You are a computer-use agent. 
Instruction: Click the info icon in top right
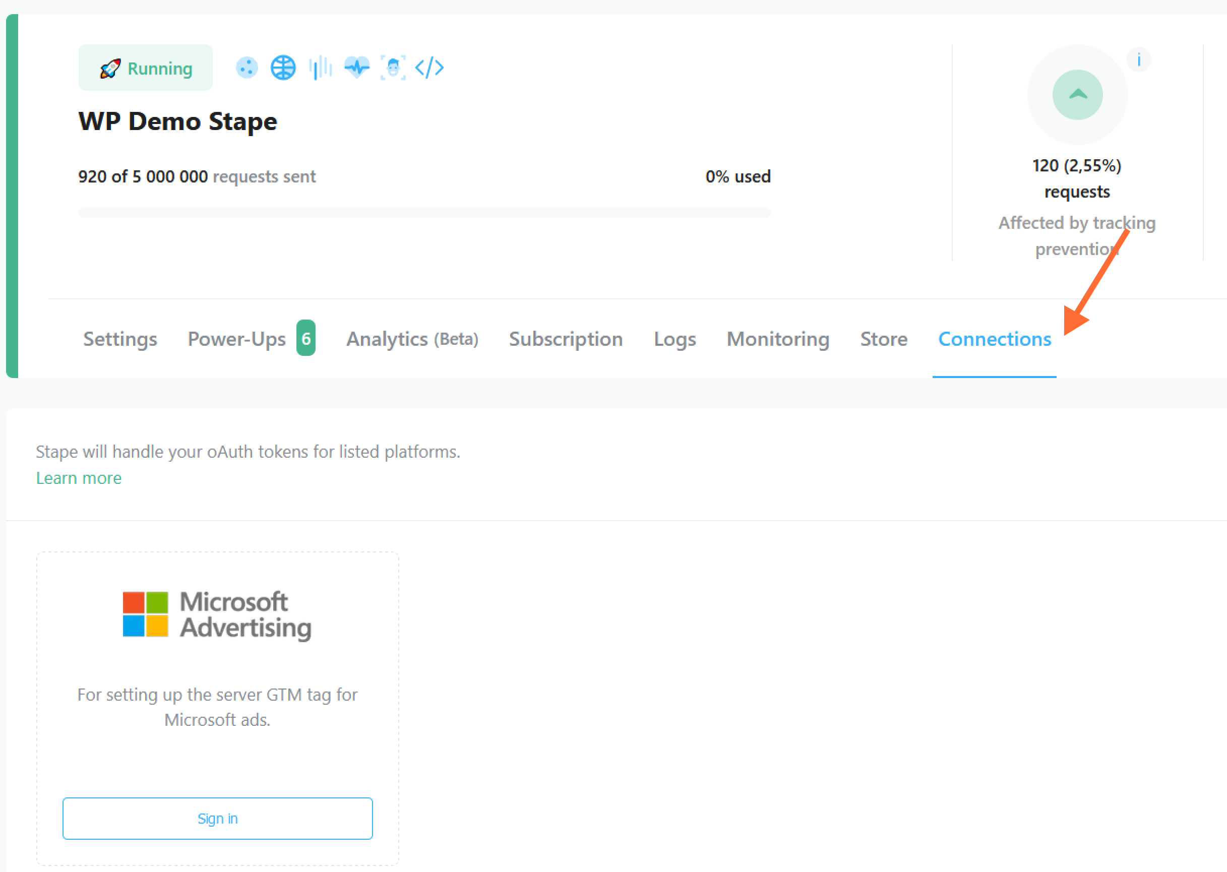tap(1139, 58)
